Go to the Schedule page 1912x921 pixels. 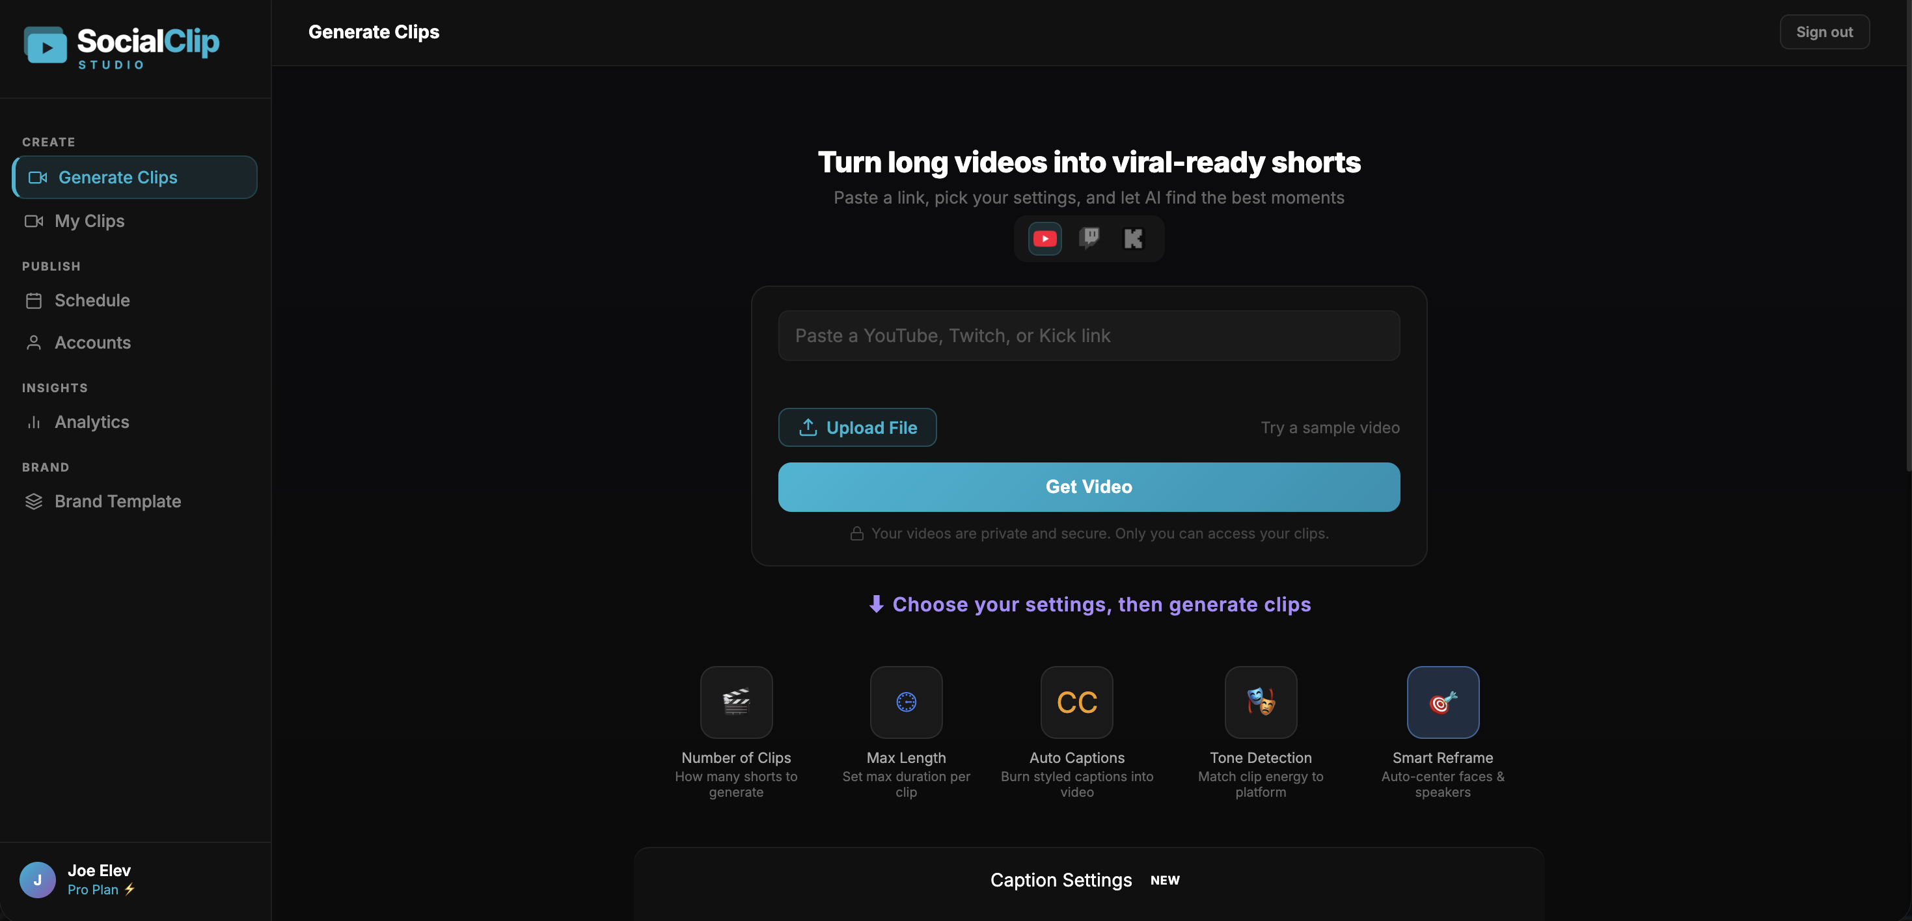tap(135, 300)
